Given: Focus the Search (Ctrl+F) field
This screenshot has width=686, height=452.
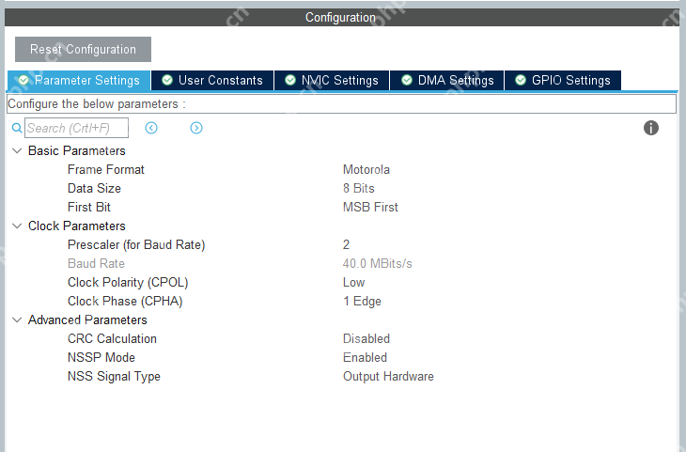Looking at the screenshot, I should click(76, 128).
